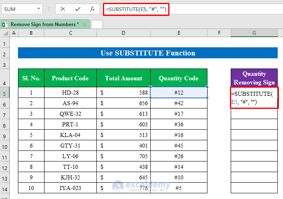Click the Enter checkmark formula button
Screen dimensions: 283x199
click(78, 9)
